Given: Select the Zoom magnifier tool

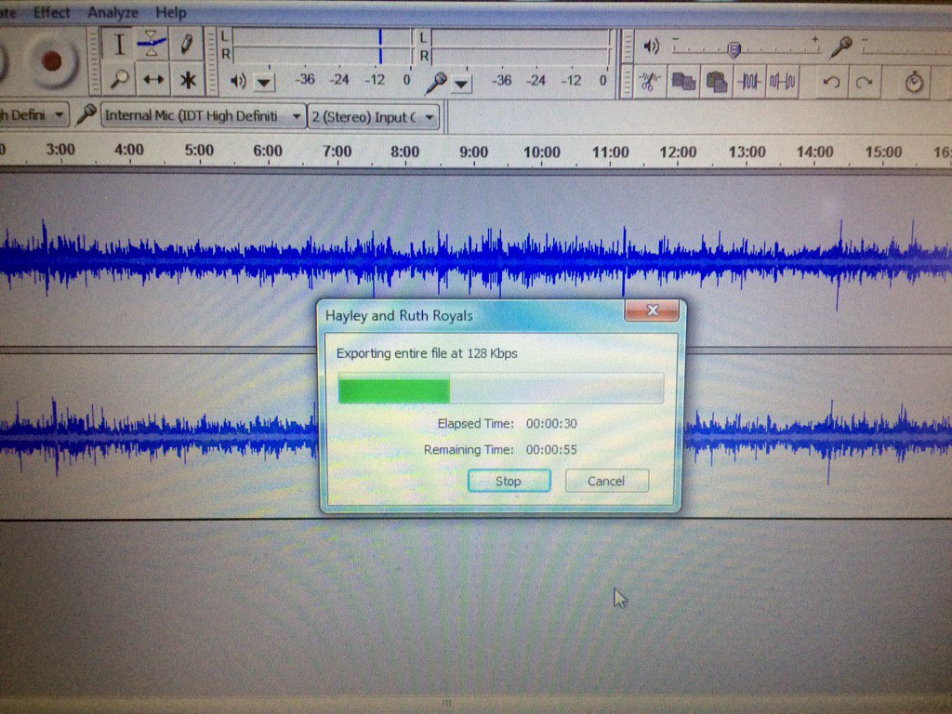Looking at the screenshot, I should tap(119, 80).
